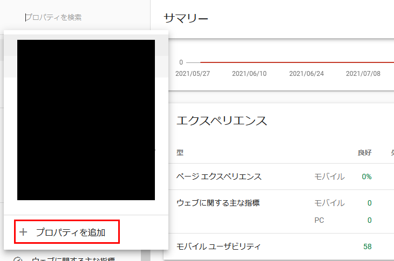
Task: Click the エクスペリエンス section heading
Action: point(221,121)
